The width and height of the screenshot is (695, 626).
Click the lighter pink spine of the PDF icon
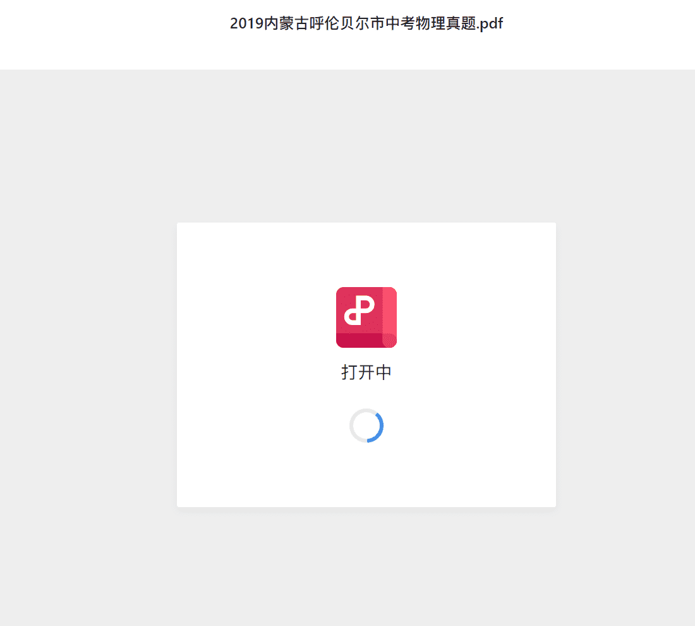point(390,310)
